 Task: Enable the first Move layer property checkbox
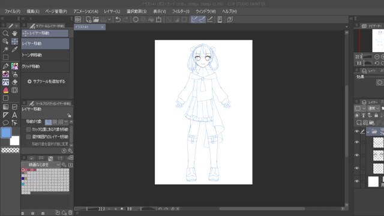[x=29, y=130]
